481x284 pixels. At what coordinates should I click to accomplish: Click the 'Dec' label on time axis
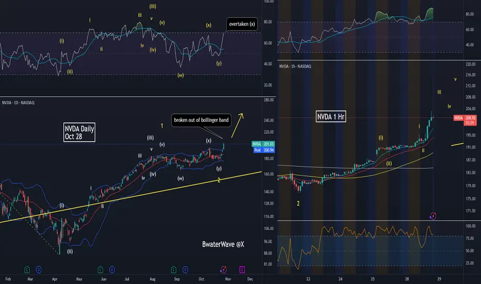tap(250, 279)
